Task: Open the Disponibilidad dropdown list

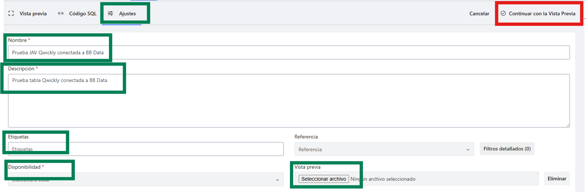Action: point(146,179)
